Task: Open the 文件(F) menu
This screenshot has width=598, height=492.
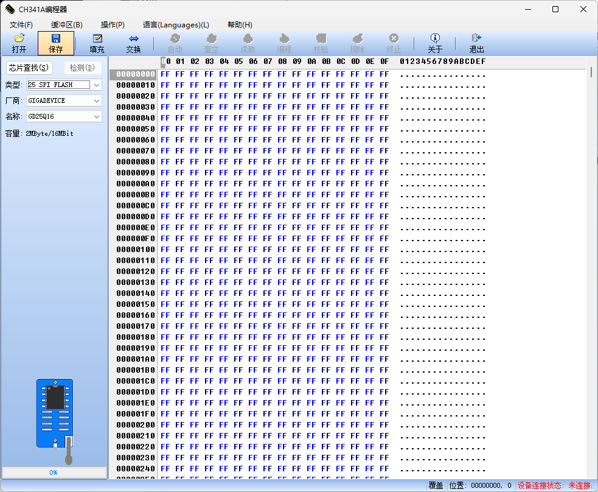Action: click(21, 25)
